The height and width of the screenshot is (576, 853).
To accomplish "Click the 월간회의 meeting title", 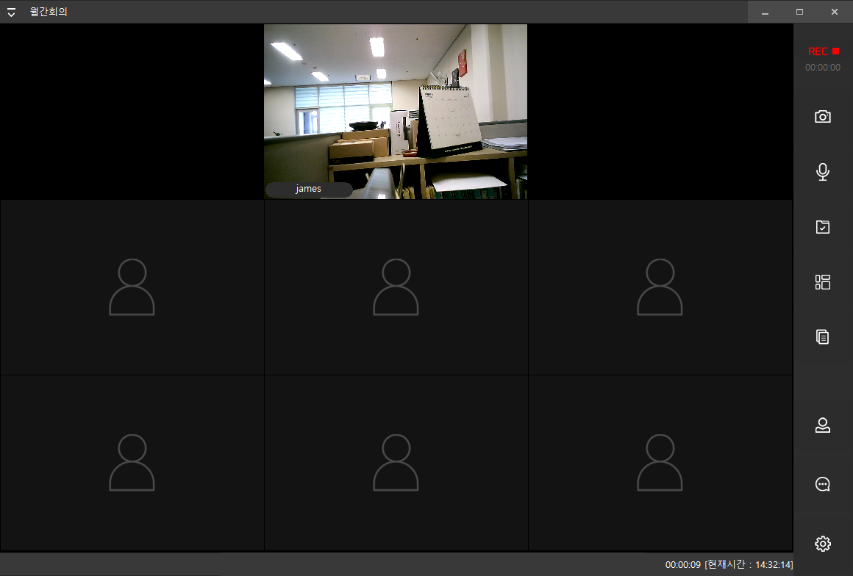I will tap(49, 12).
